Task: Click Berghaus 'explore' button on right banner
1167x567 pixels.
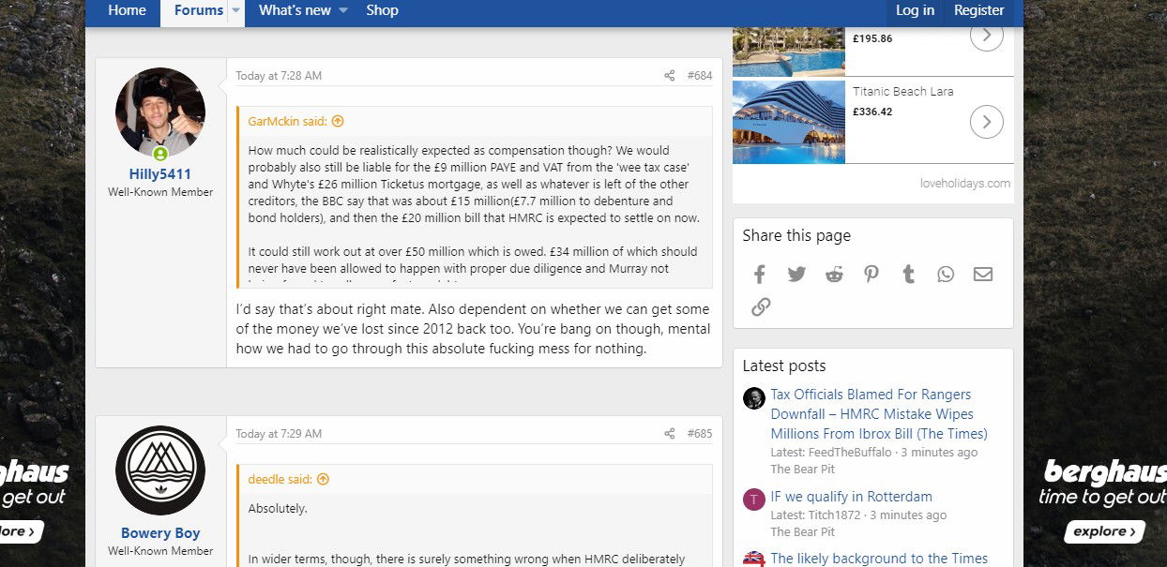Action: pyautogui.click(x=1104, y=531)
